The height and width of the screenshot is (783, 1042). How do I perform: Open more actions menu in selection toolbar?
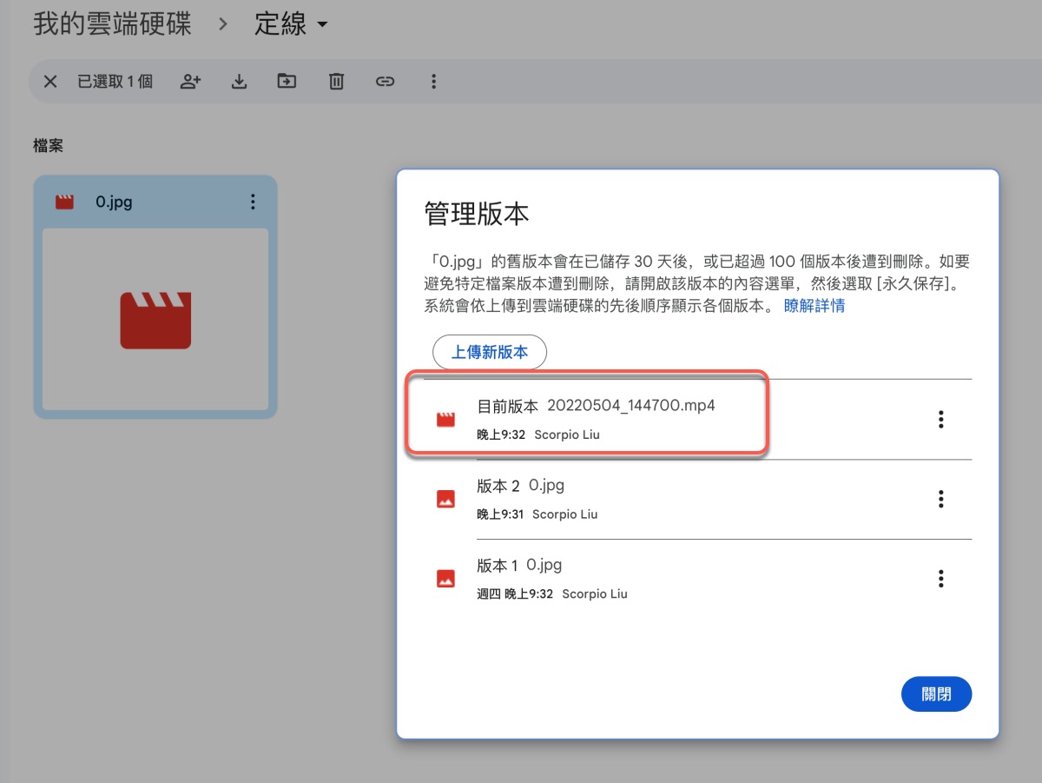(433, 82)
